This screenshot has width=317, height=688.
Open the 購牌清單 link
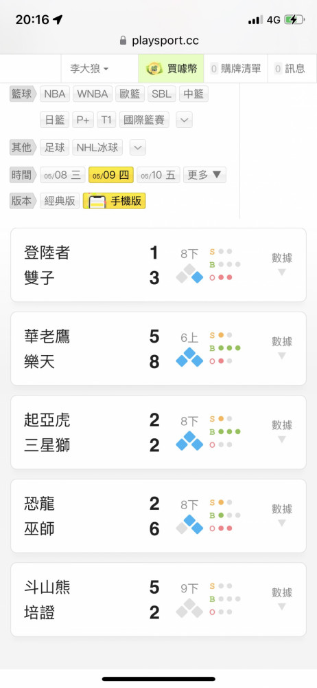coord(235,68)
